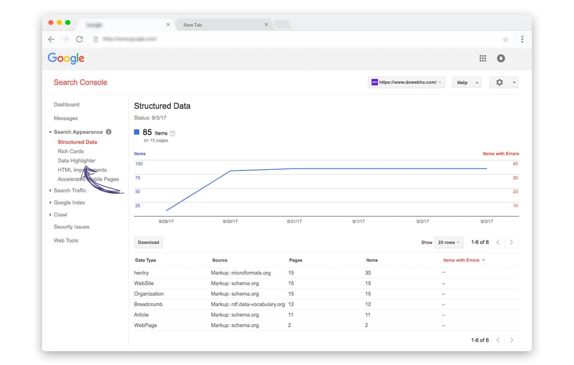Click the Google logo
Image resolution: width=574 pixels, height=365 pixels.
pyautogui.click(x=66, y=58)
